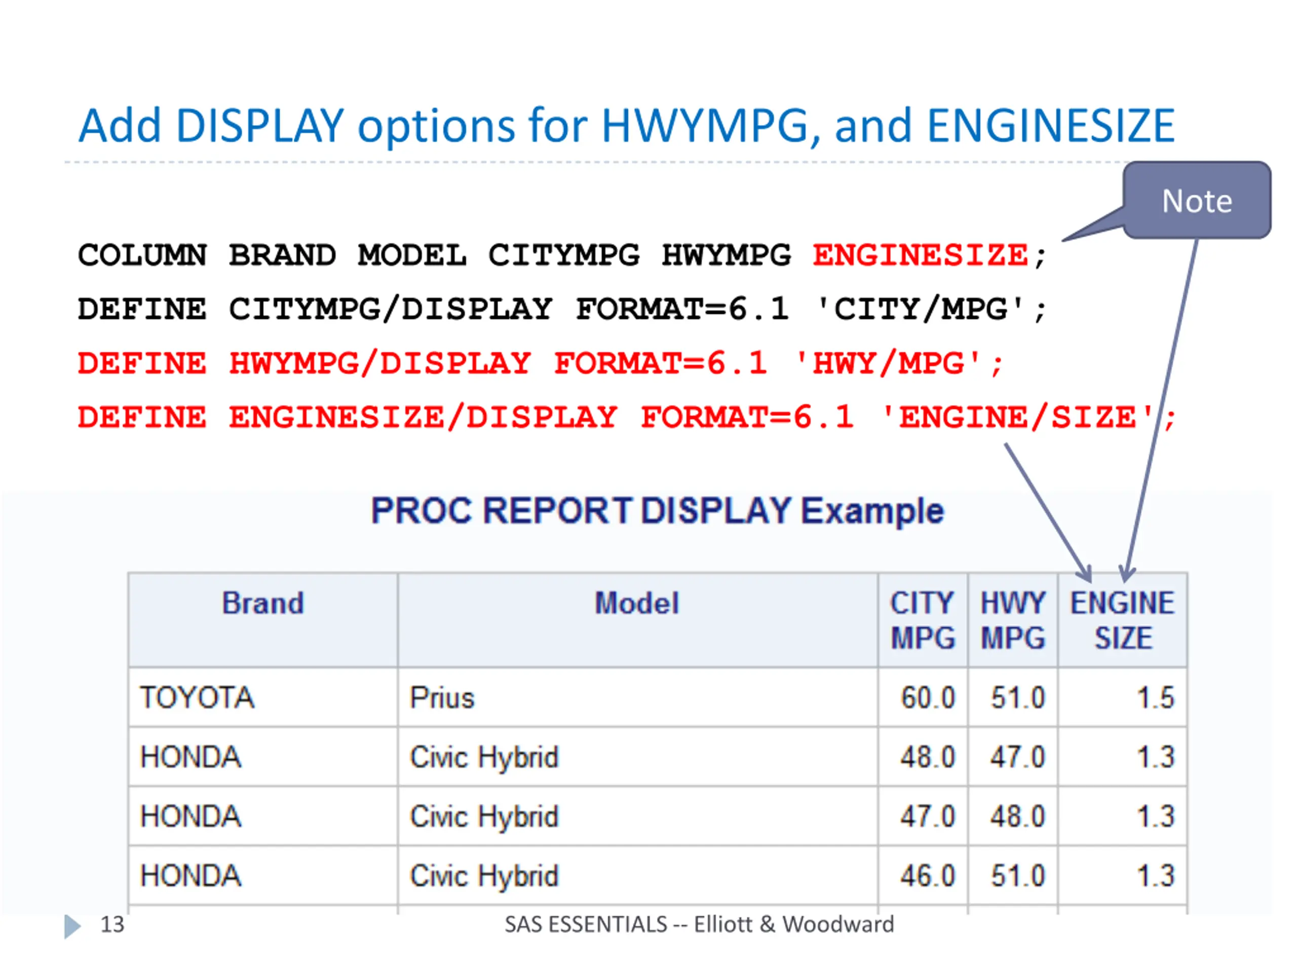Click the TOYOTA brand cell
Viewport: 1297px width, 973px height.
(262, 697)
